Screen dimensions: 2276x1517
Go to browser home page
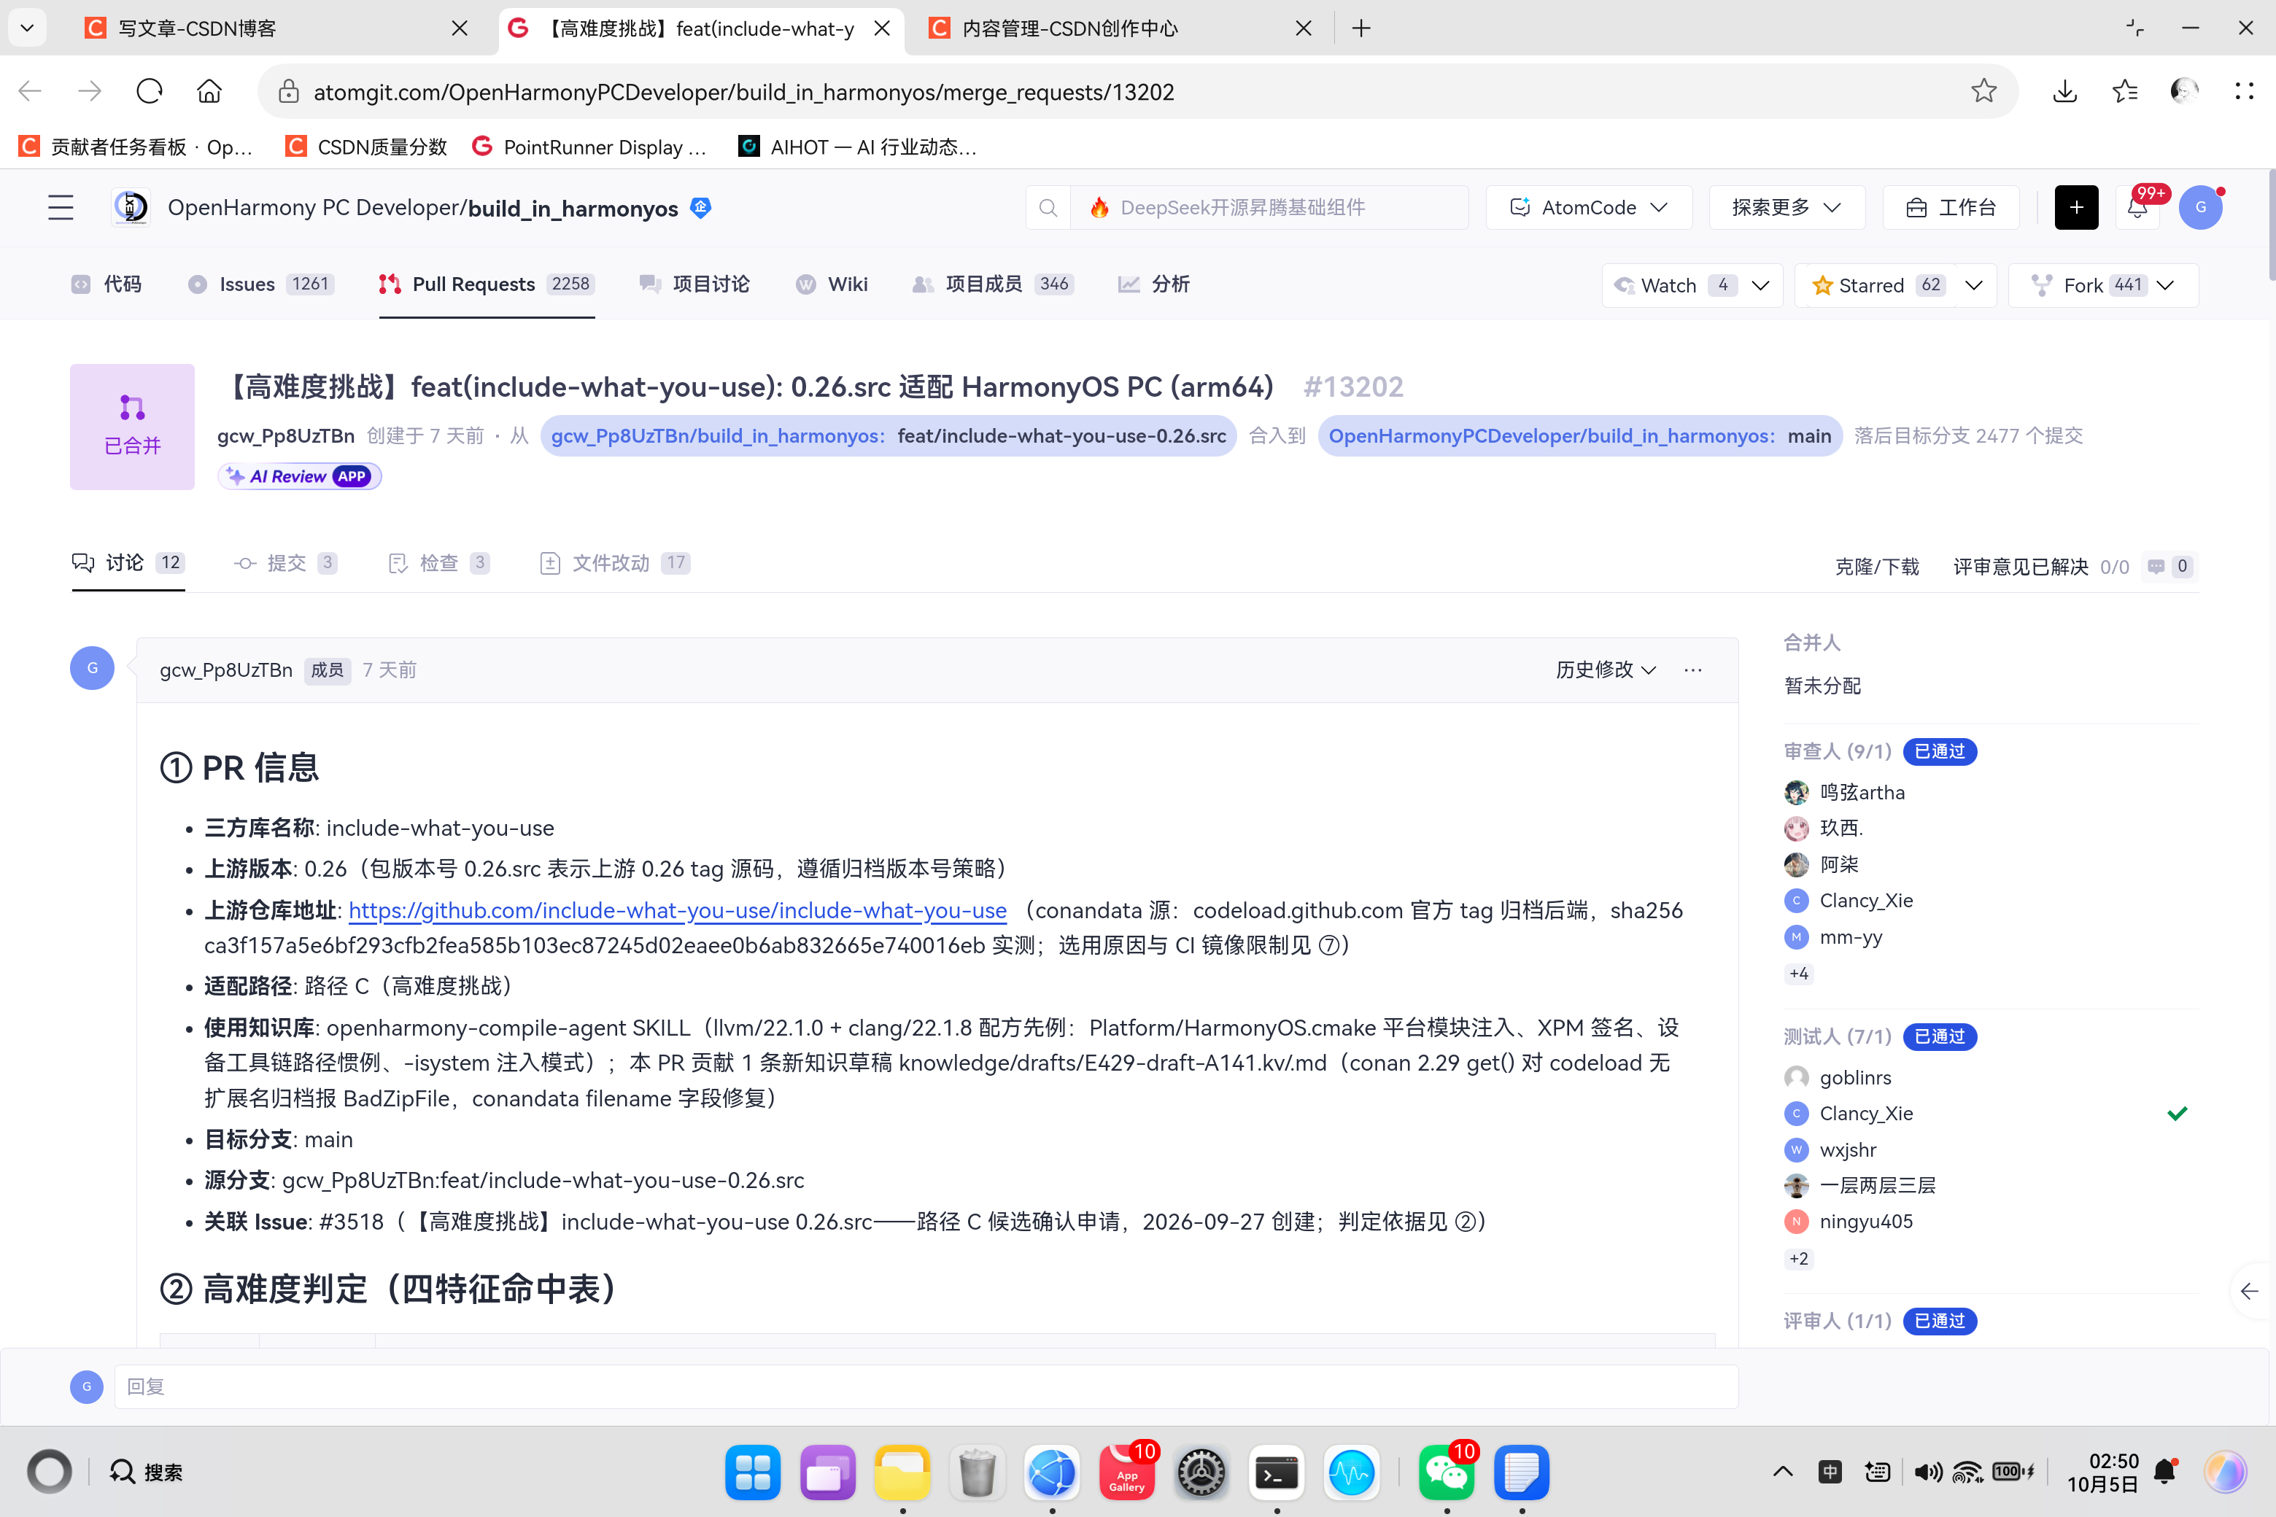coord(209,91)
